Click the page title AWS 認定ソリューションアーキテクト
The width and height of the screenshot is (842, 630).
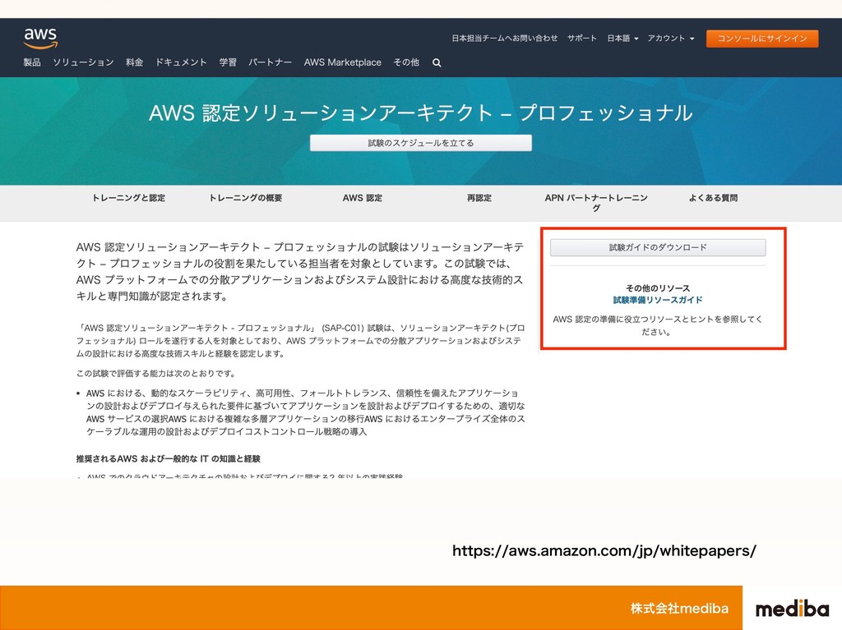(x=421, y=113)
